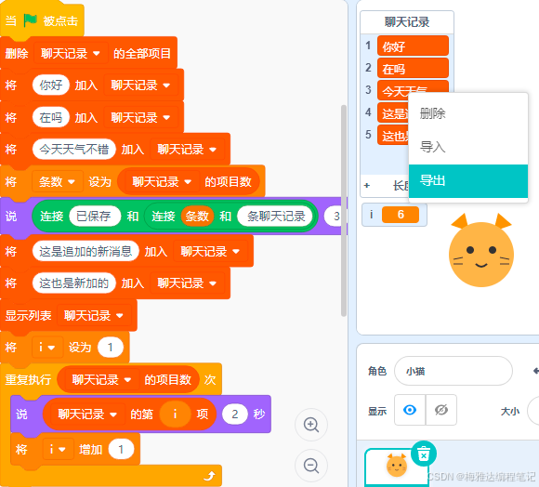Edit the value 1 in i 增加 block
Viewport: 539px width, 487px height.
point(121,449)
